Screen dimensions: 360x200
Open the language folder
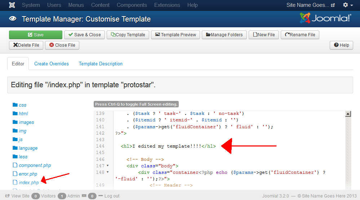[28, 148]
